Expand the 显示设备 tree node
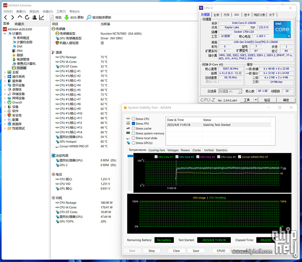 click(5, 85)
